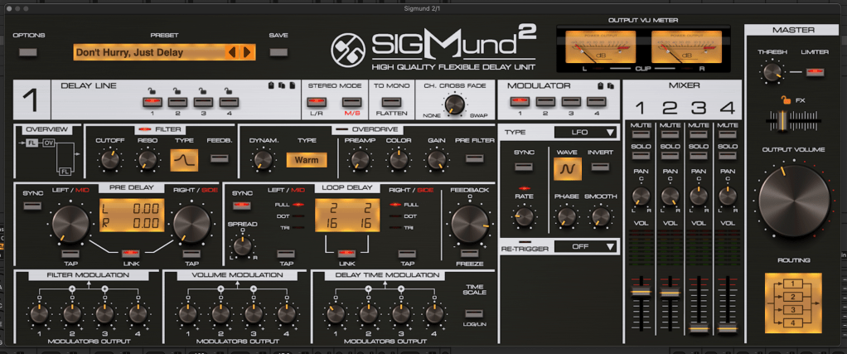Select the filter type curve icon
Image resolution: width=847 pixels, height=354 pixels.
point(183,159)
